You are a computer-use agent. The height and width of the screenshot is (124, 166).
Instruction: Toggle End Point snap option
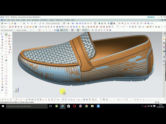[x=64, y=30]
